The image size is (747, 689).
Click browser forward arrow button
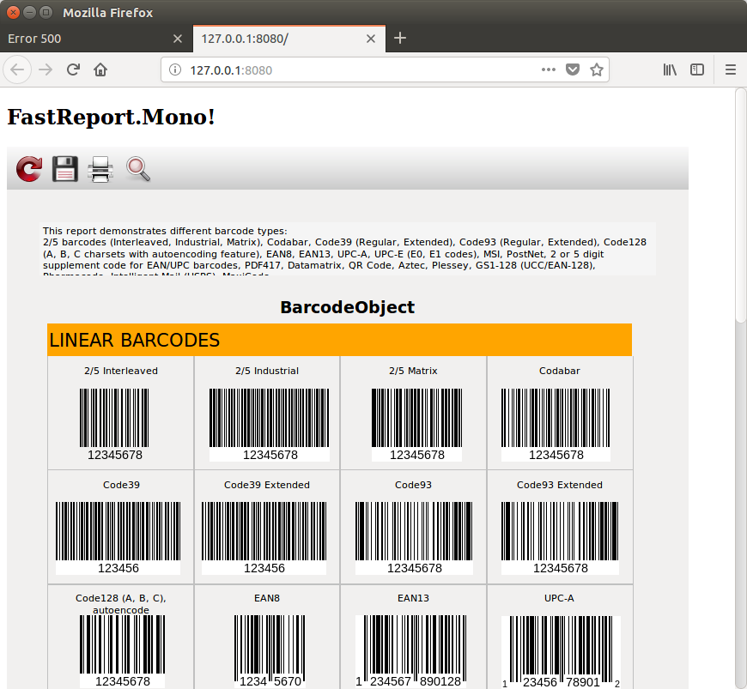46,70
